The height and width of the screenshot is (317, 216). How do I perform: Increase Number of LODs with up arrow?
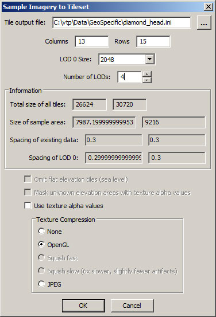pyautogui.click(x=147, y=74)
